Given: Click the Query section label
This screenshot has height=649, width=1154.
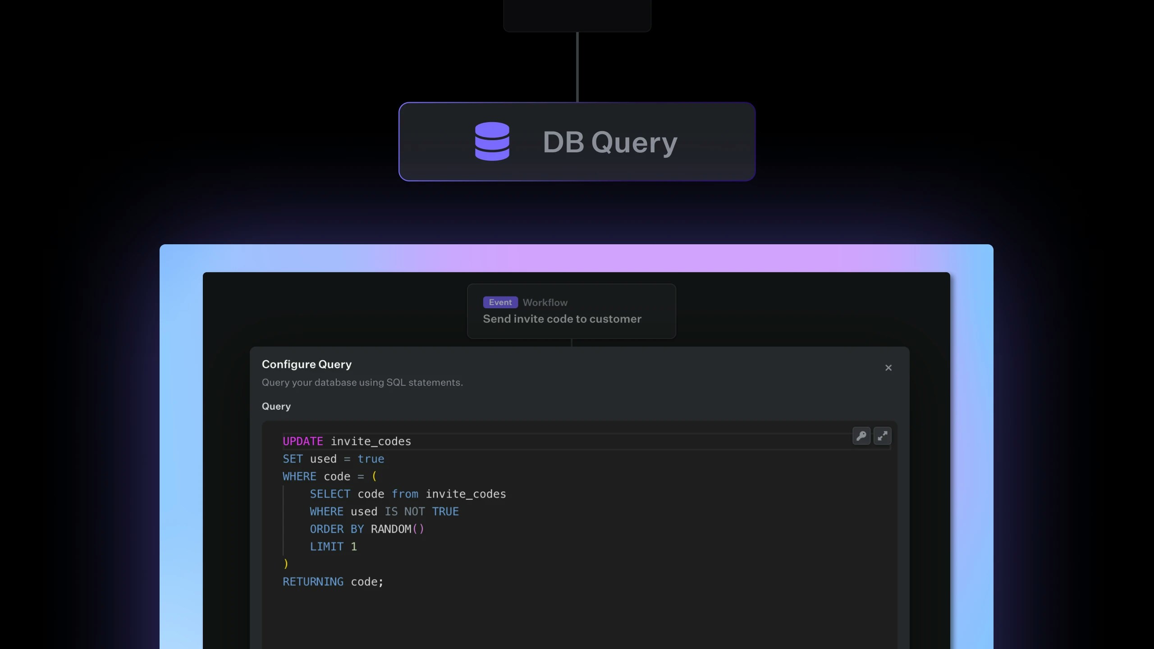Looking at the screenshot, I should (276, 406).
